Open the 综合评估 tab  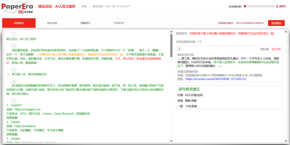(52, 23)
